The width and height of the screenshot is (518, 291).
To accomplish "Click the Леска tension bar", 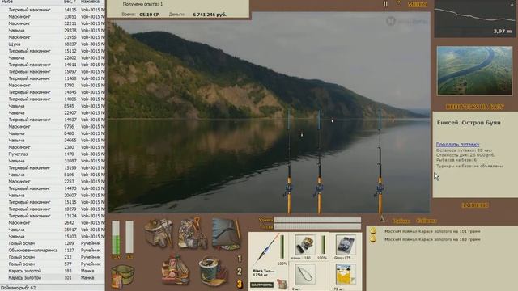I will pyautogui.click(x=317, y=226).
